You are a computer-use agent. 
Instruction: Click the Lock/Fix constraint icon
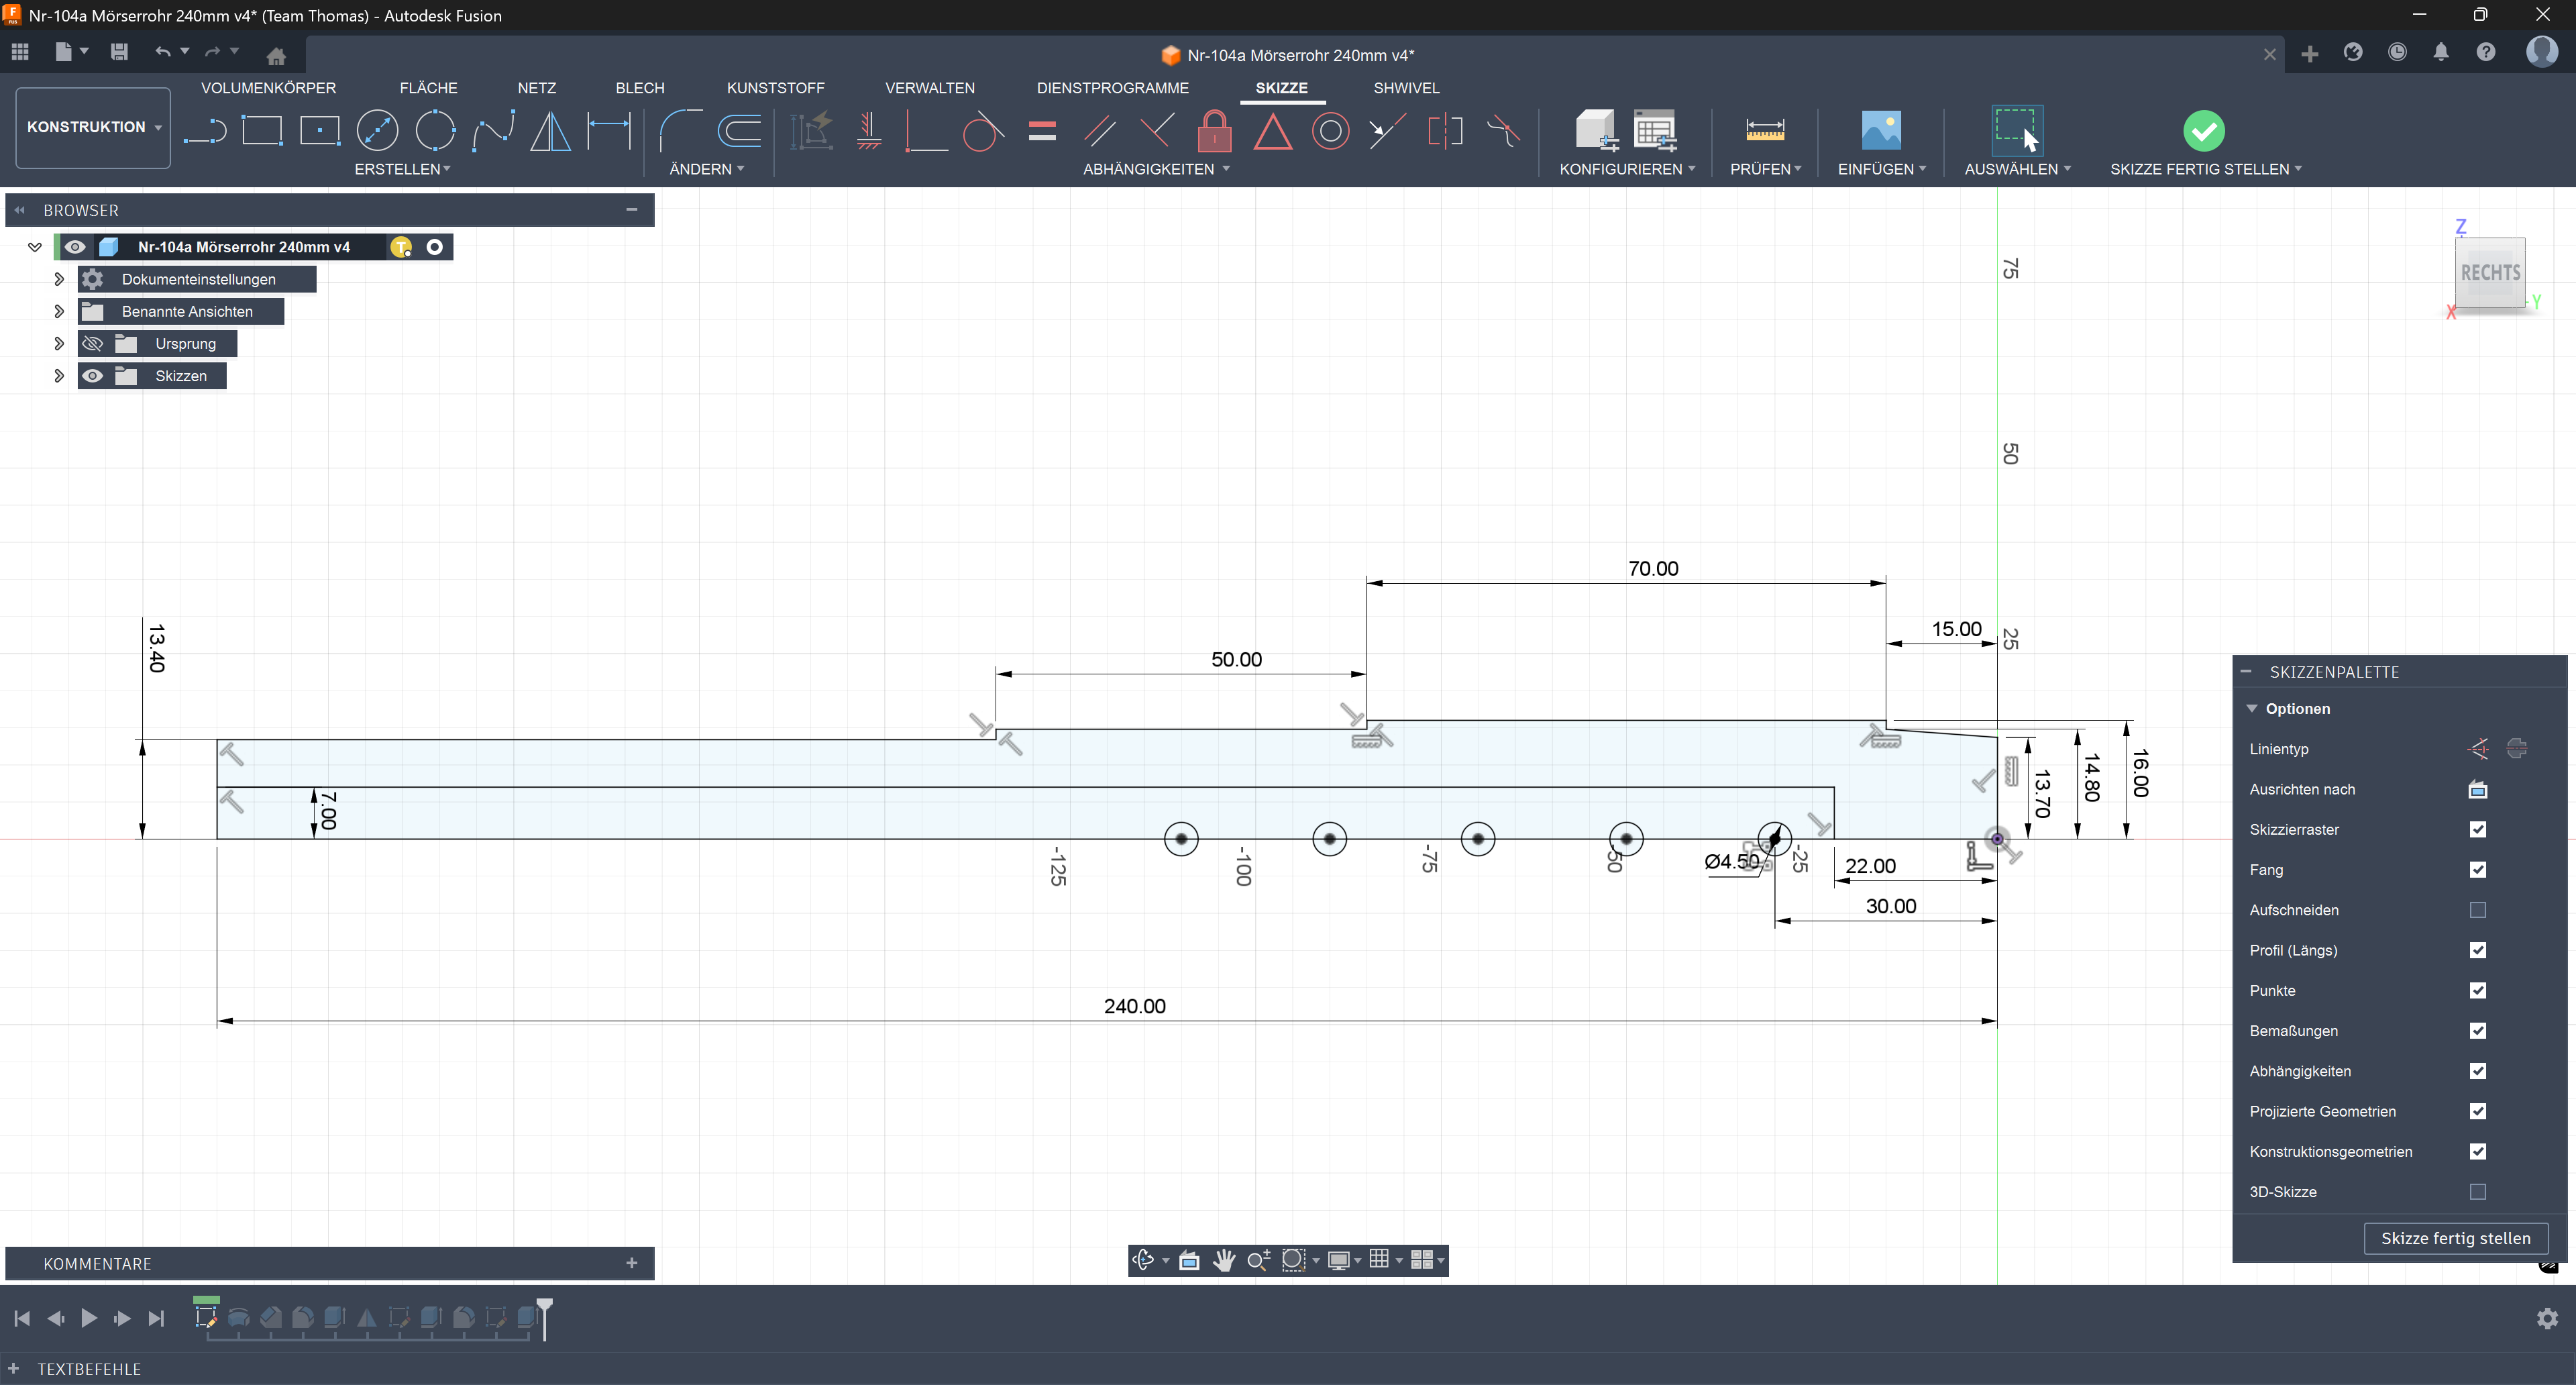tap(1214, 131)
